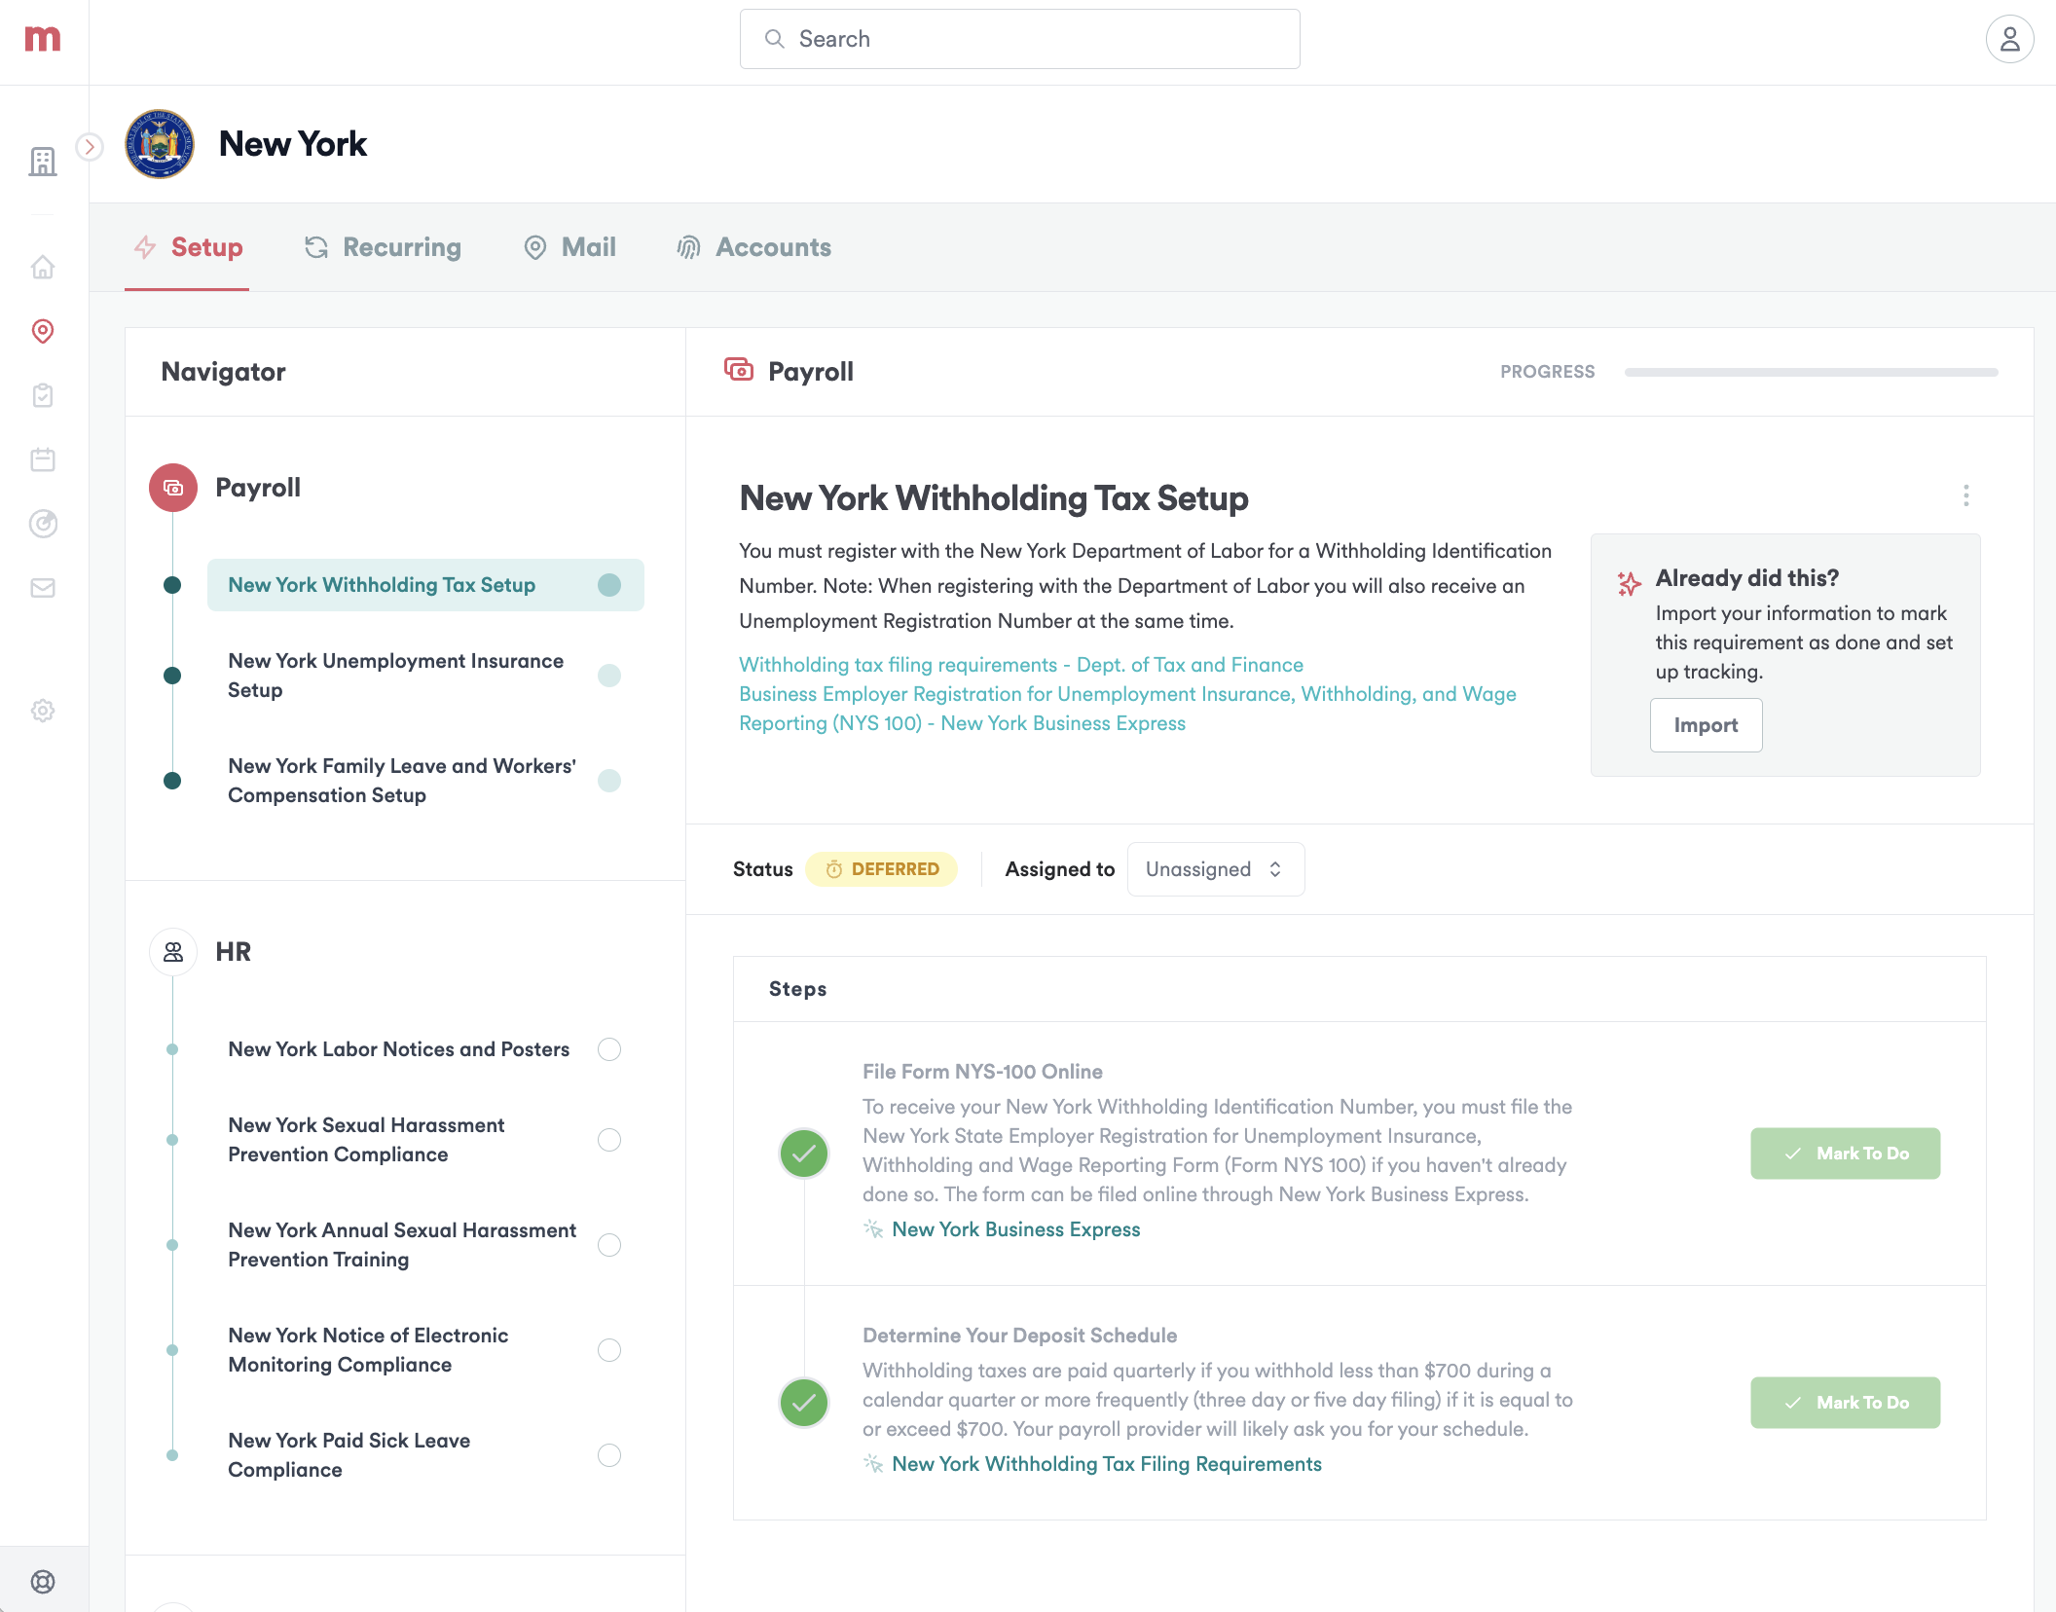Viewport: 2056px width, 1612px height.
Task: Select the calendar icon in left sidebar
Action: (x=43, y=459)
